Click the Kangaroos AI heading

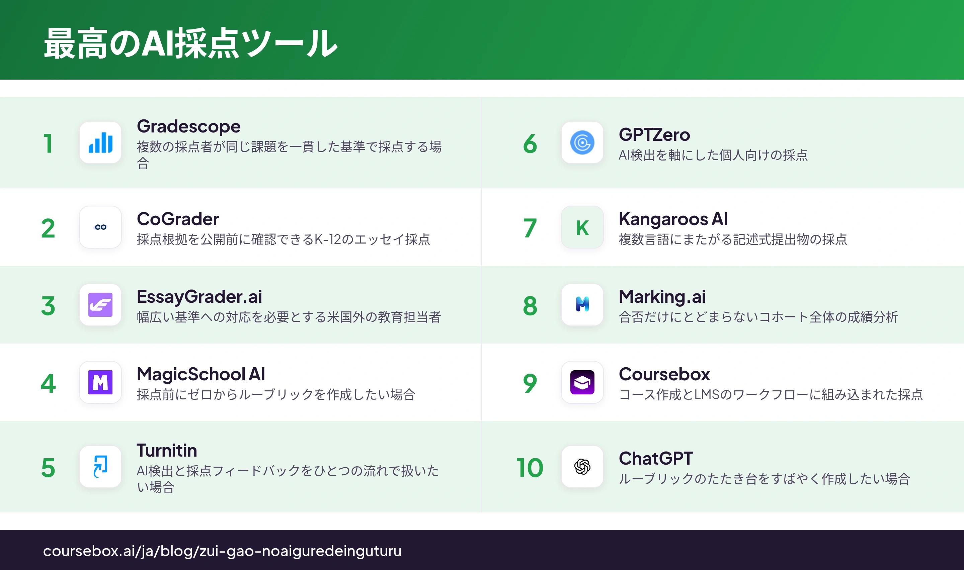(x=673, y=219)
